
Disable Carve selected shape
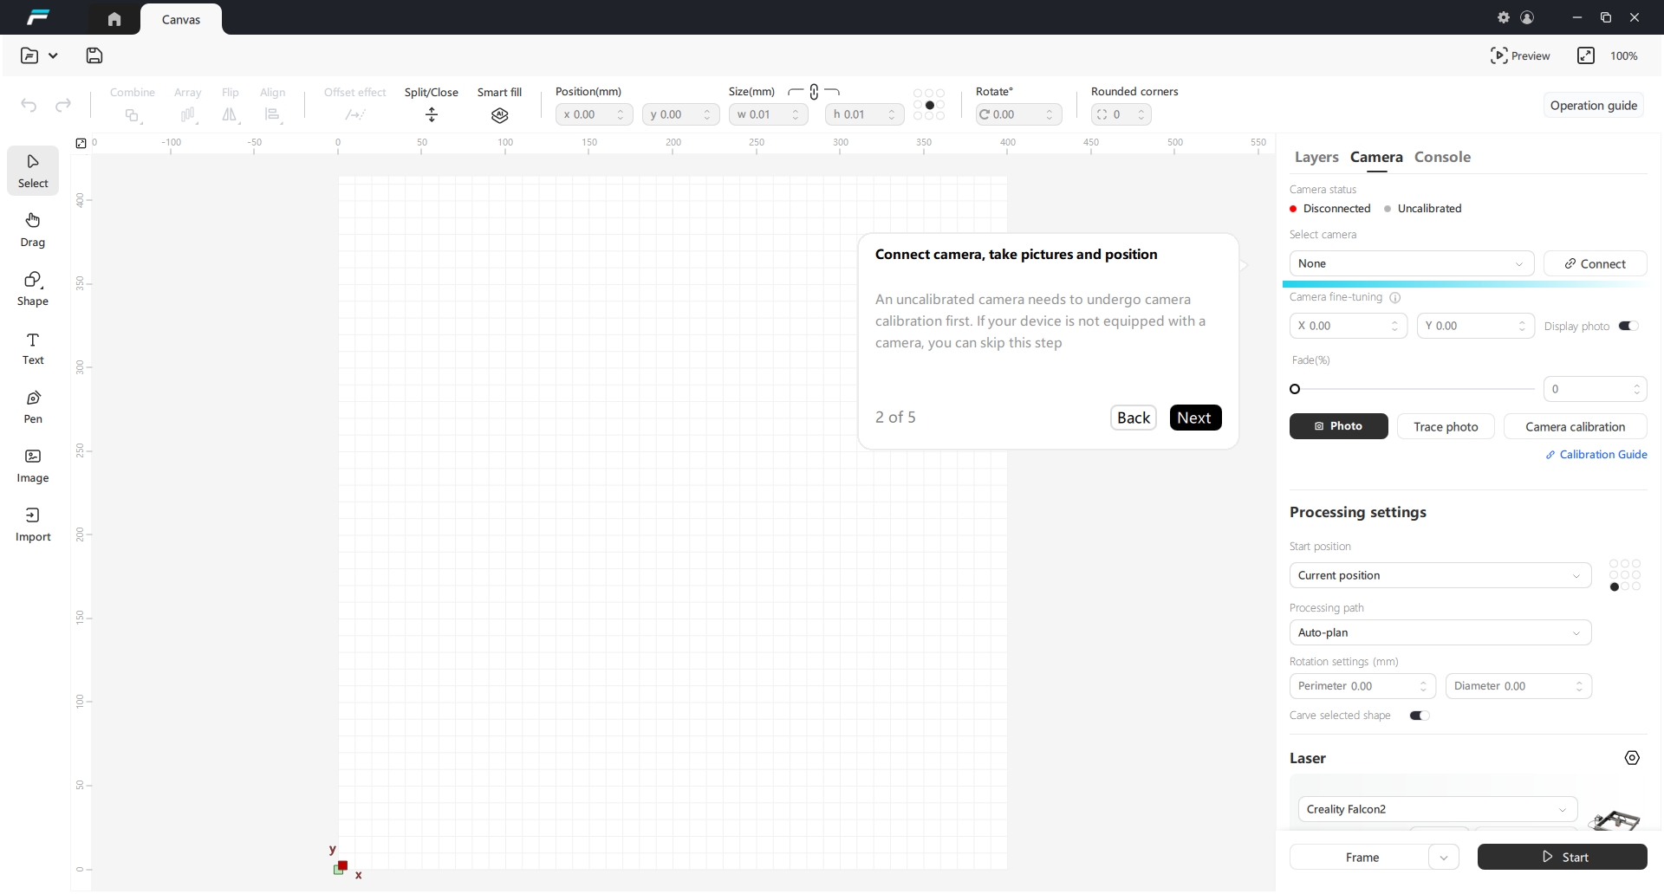click(x=1420, y=716)
